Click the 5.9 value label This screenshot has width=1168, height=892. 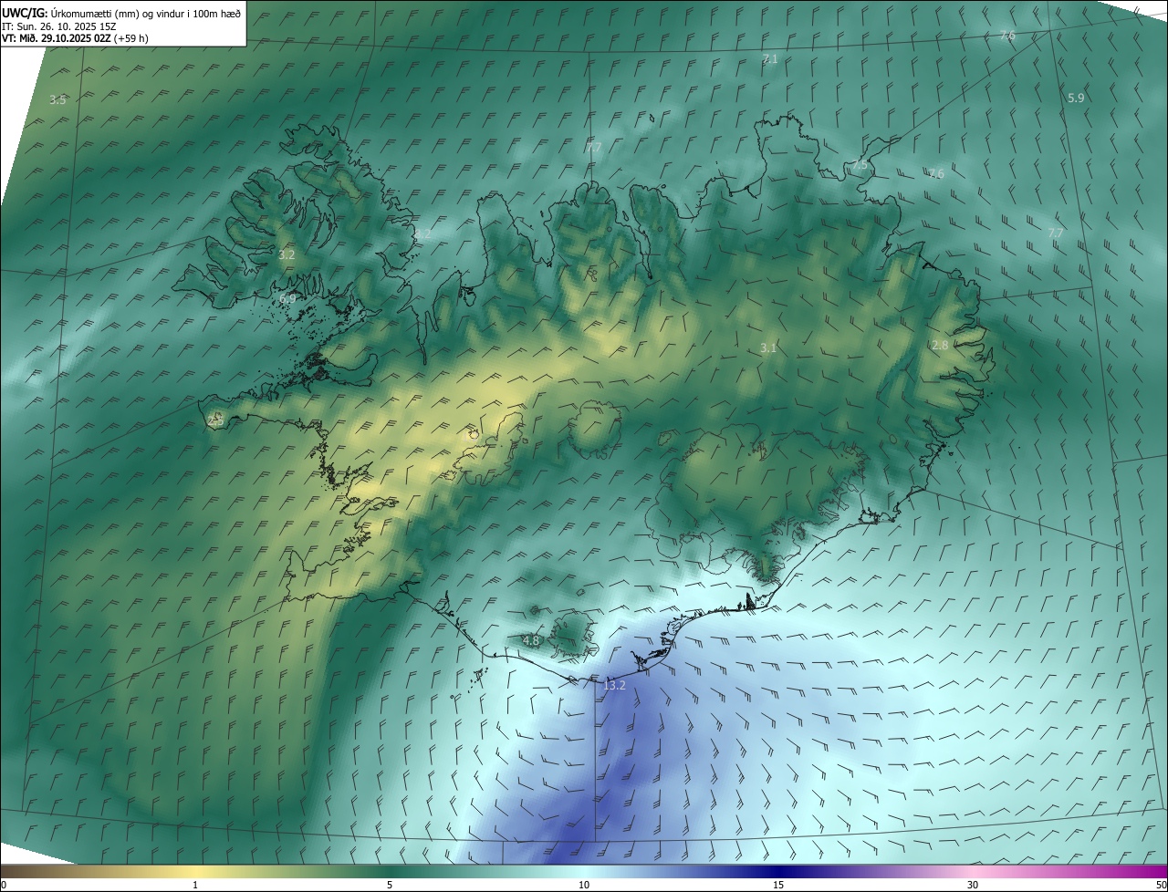(1076, 98)
